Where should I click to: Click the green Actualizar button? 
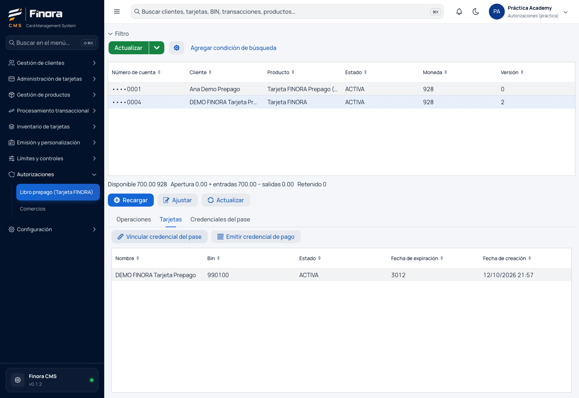tap(128, 48)
